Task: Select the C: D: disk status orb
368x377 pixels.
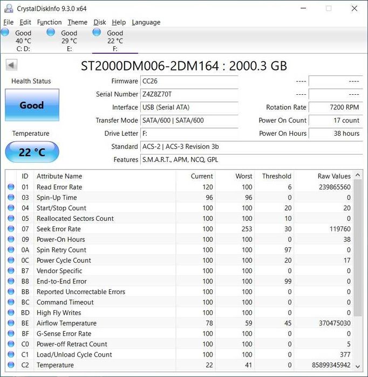Action: 5,32
